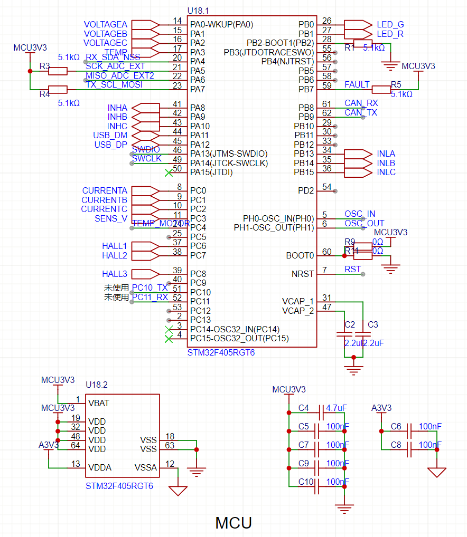Screen dimensions: 467x537
Task: Select the VOLTAGEB net label
Action: point(105,34)
